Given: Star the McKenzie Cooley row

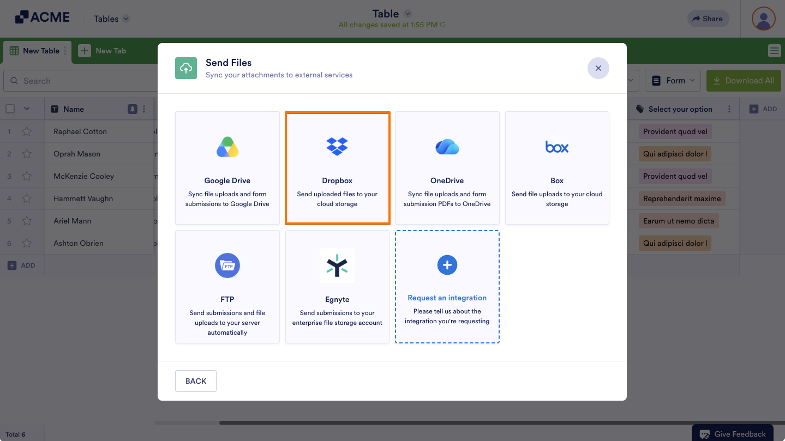Looking at the screenshot, I should click(x=27, y=176).
